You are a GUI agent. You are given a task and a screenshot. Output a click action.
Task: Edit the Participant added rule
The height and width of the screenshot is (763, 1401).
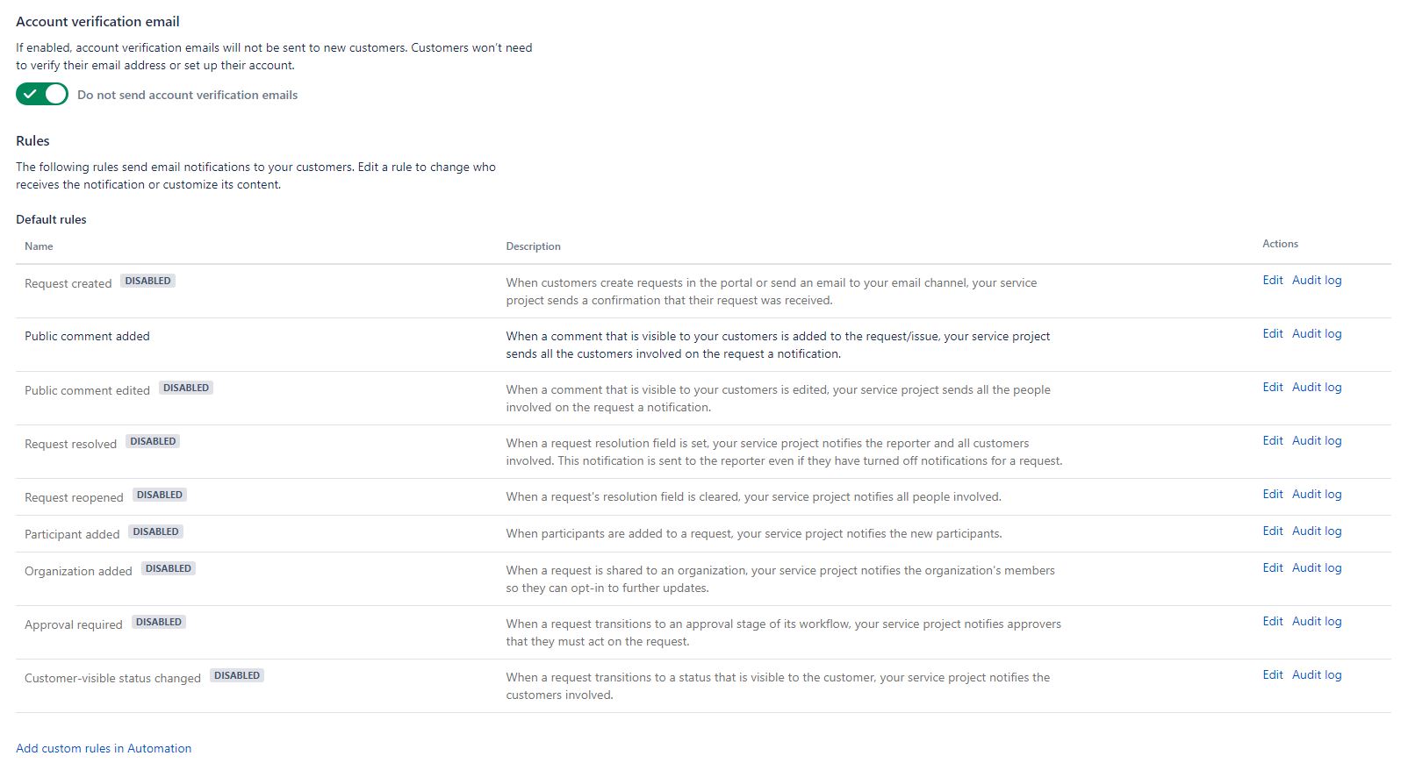pos(1273,531)
